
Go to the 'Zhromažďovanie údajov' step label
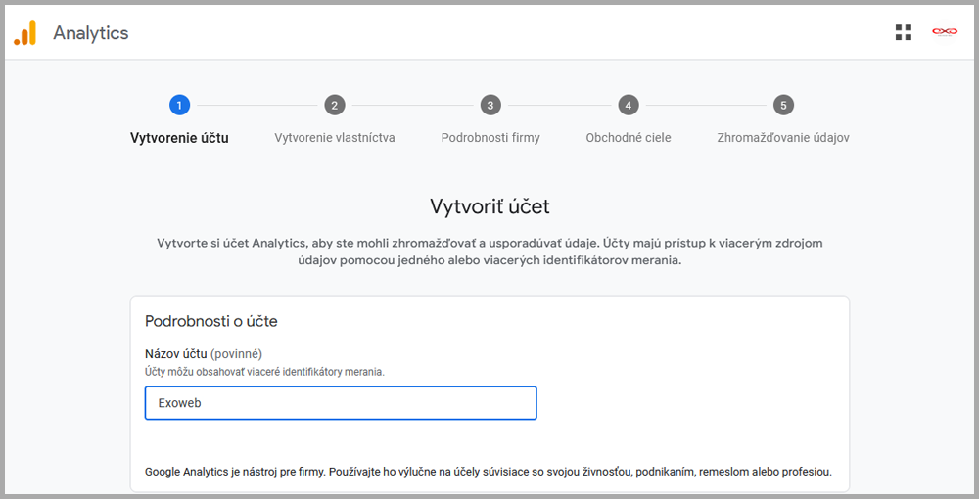tap(782, 138)
